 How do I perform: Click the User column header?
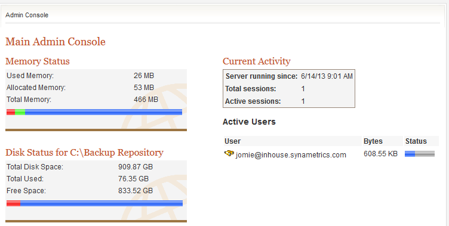(x=232, y=141)
